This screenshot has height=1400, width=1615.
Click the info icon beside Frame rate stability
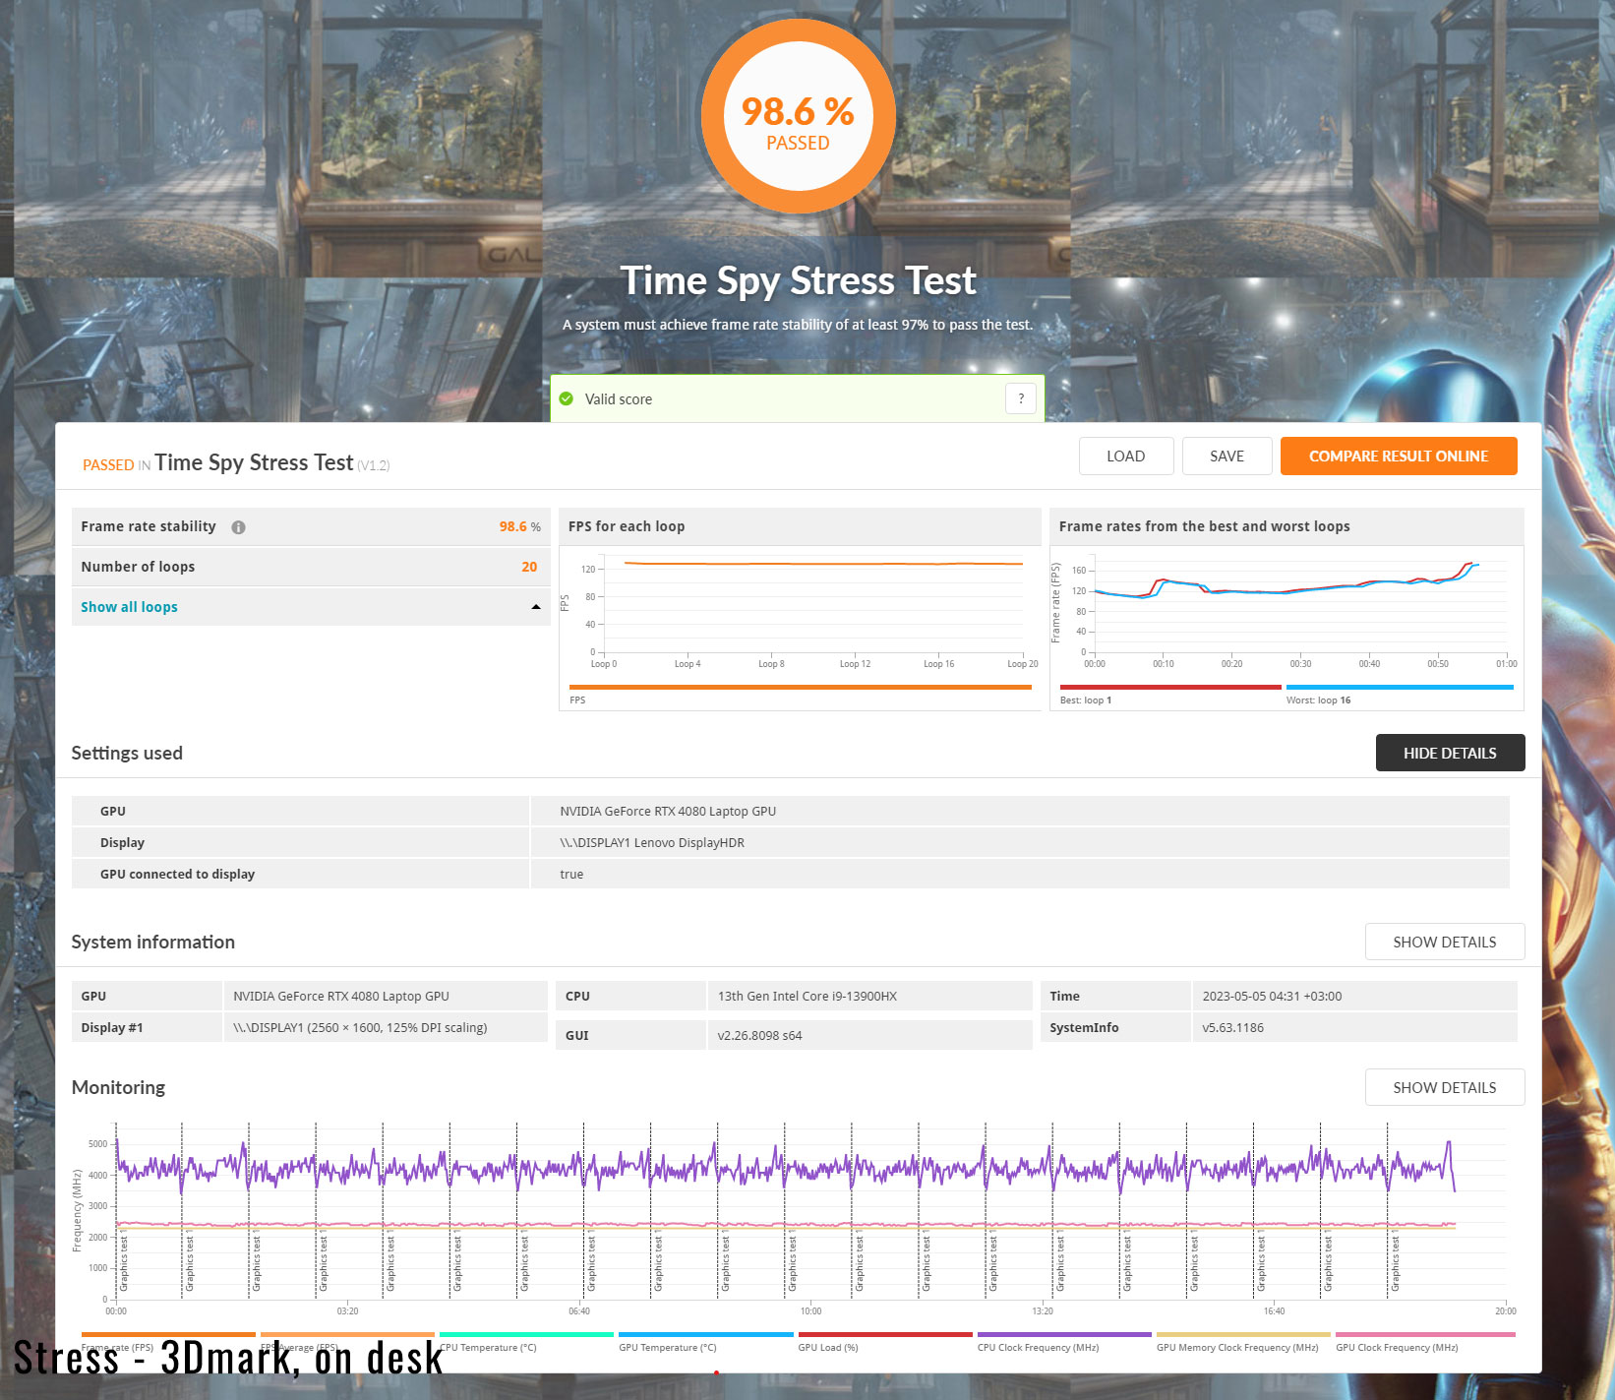click(x=238, y=527)
